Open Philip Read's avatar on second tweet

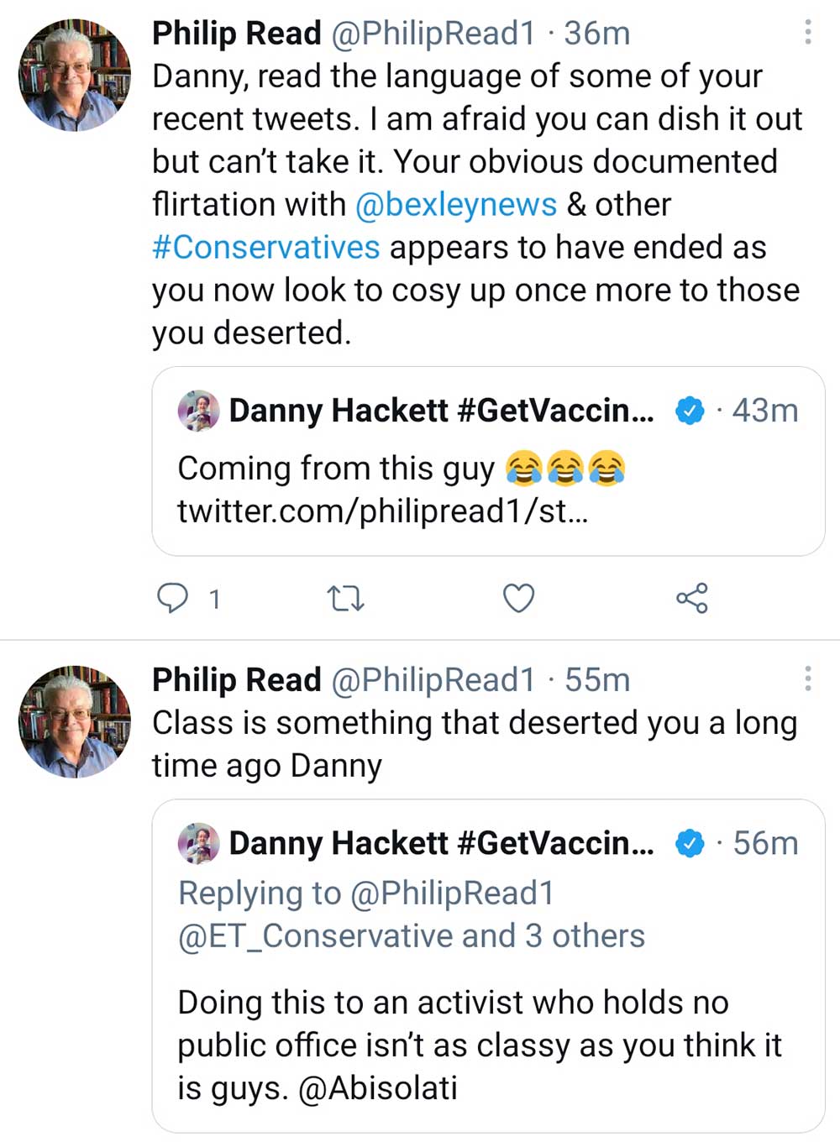pyautogui.click(x=75, y=721)
